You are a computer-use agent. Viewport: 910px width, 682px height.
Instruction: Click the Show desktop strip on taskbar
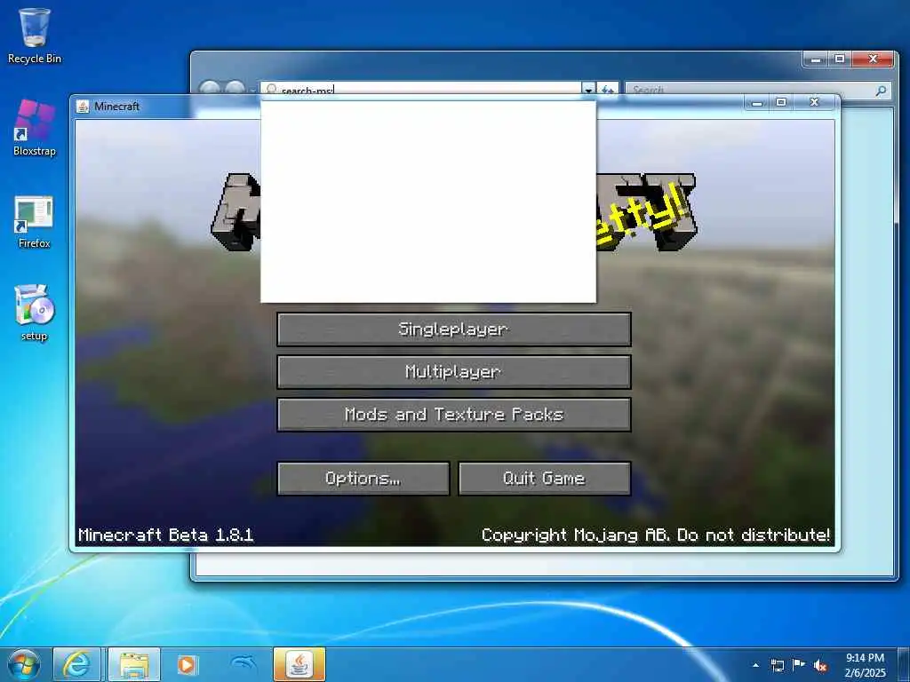[904, 664]
